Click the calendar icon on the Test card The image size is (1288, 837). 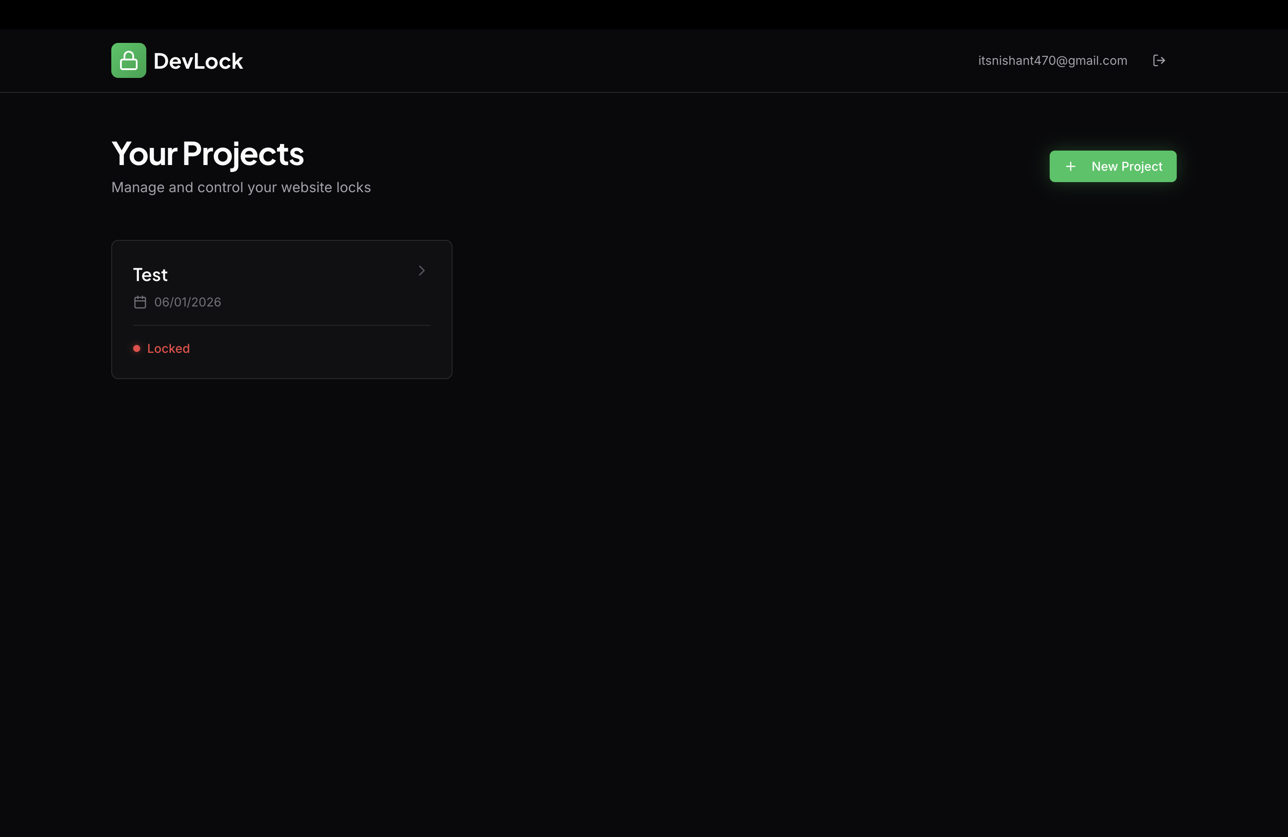[x=140, y=302]
